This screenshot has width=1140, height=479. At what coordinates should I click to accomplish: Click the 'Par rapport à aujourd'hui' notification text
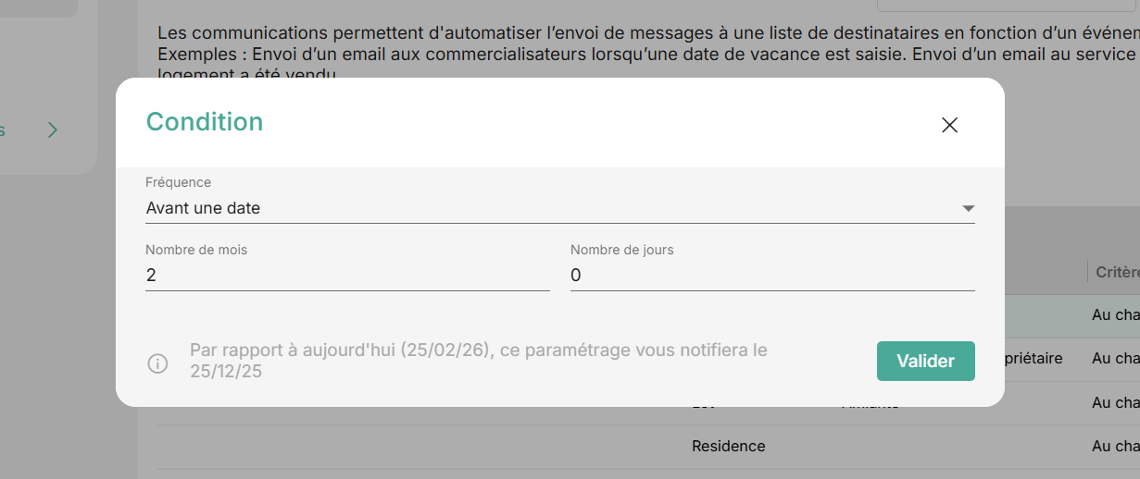[x=479, y=361]
